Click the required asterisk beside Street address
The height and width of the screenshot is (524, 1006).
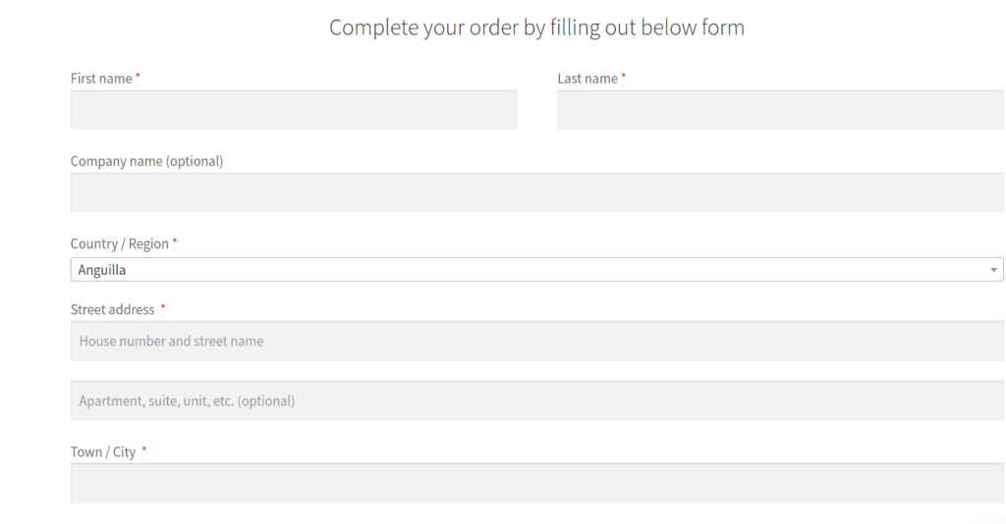point(163,307)
